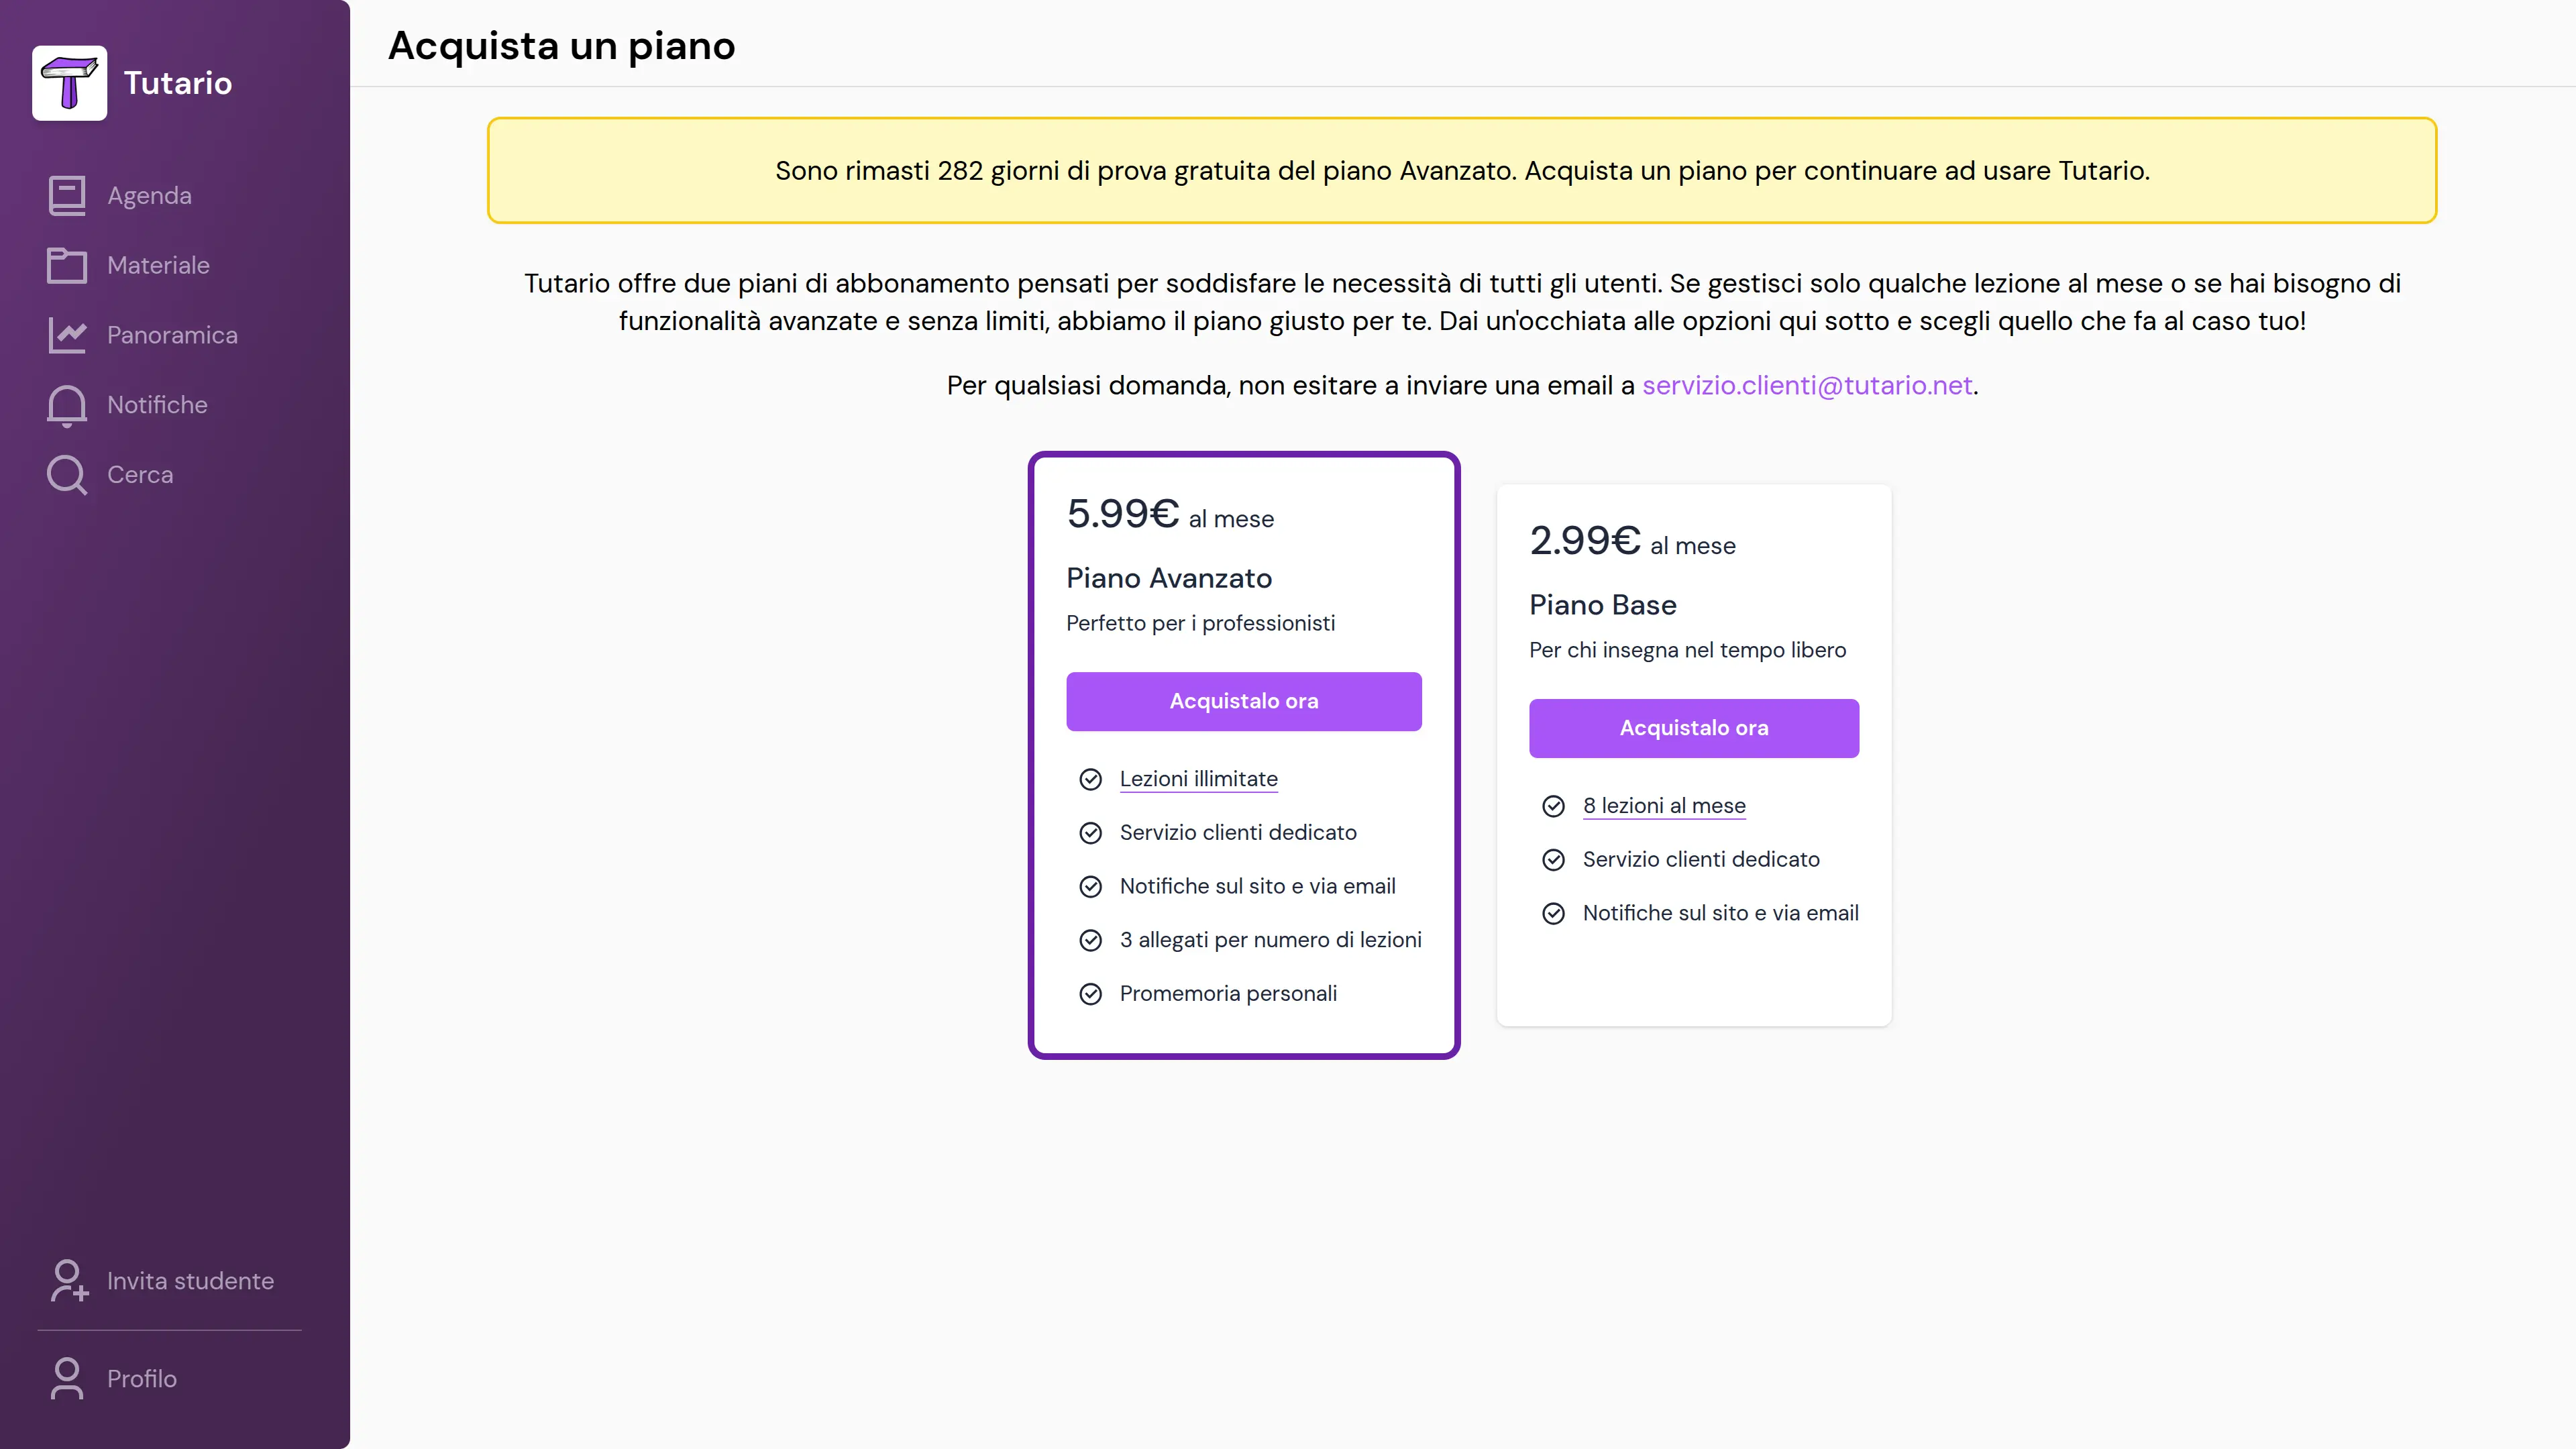
Task: Click the Invita studente person-plus icon
Action: [68, 1281]
